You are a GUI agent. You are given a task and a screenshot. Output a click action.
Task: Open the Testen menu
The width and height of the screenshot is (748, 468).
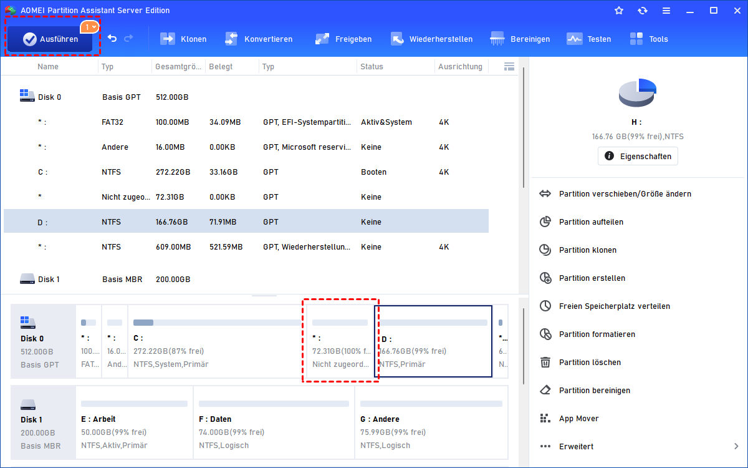click(x=588, y=39)
